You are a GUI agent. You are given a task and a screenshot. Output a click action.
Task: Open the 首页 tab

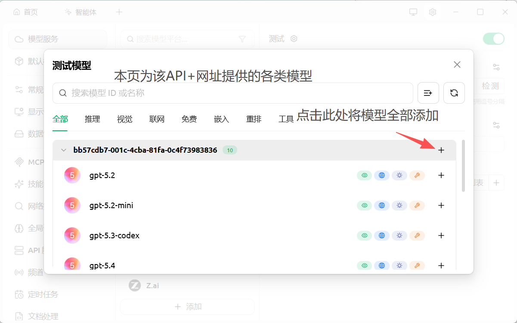coord(26,12)
